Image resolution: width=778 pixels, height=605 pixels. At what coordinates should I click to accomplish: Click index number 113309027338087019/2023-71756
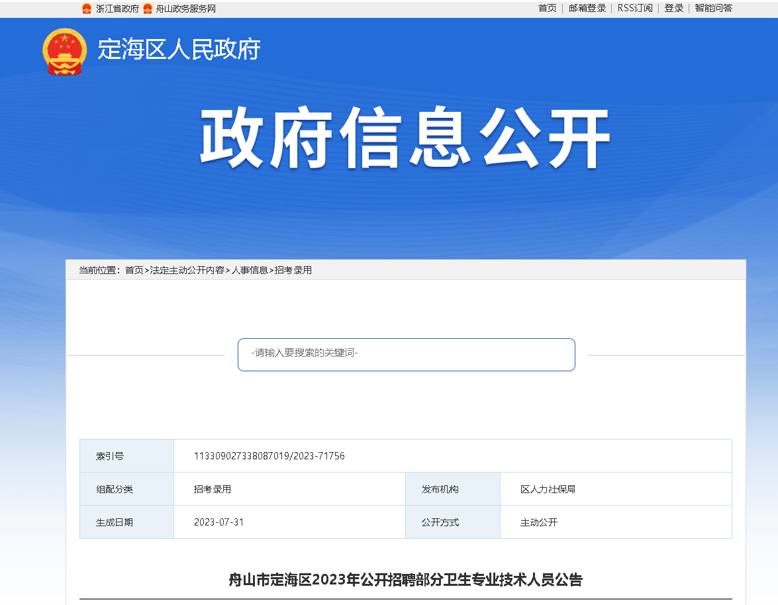pyautogui.click(x=269, y=456)
